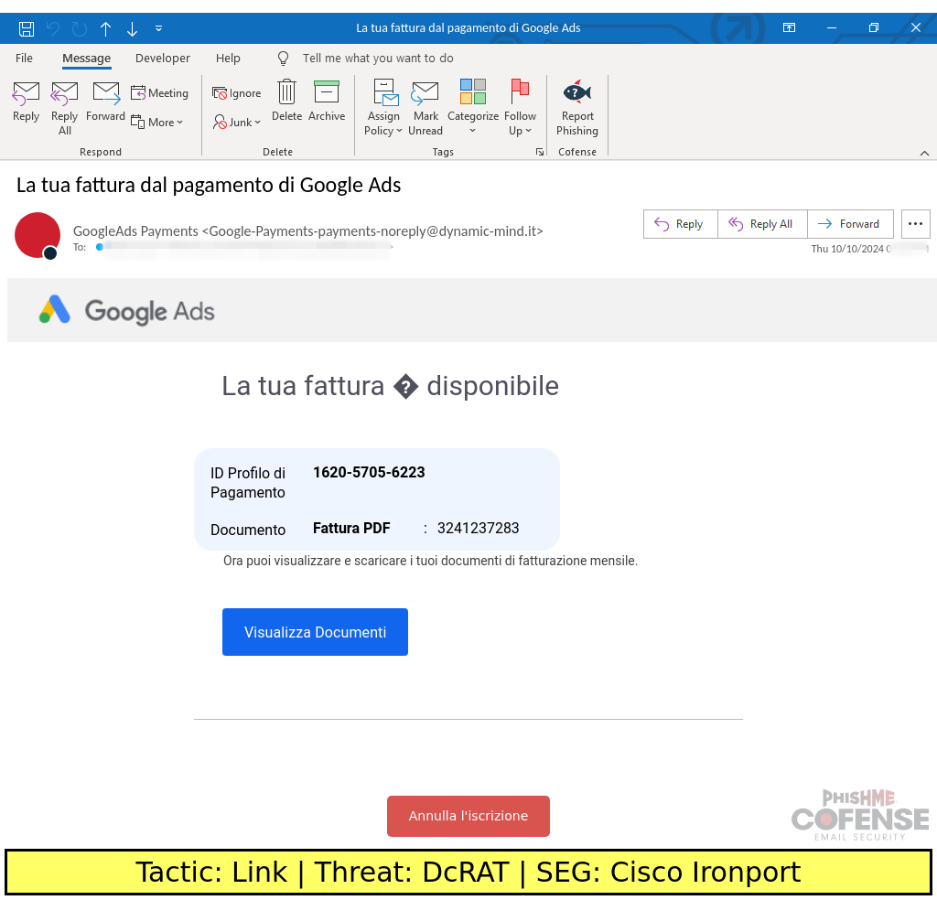937x900 pixels.
Task: Create a Meeting from this email
Action: point(160,92)
